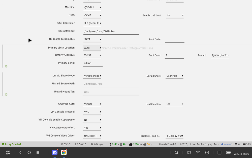Open the Primary vDisk Bus dropdown showing VirtIO
Viewport: 252px width, 158px height.
92,55
